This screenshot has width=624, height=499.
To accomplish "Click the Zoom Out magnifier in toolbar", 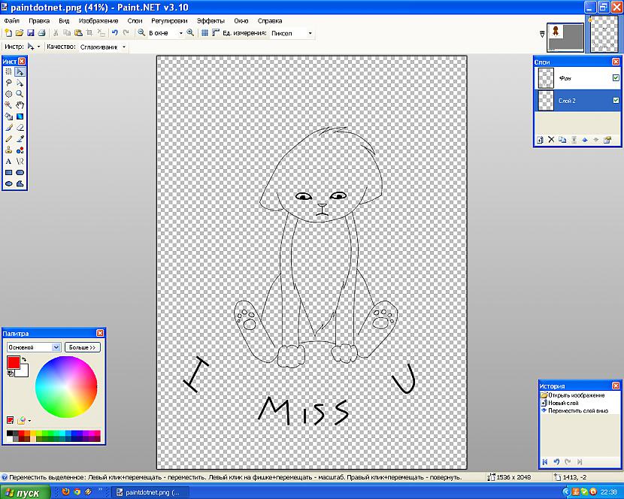I will [141, 33].
